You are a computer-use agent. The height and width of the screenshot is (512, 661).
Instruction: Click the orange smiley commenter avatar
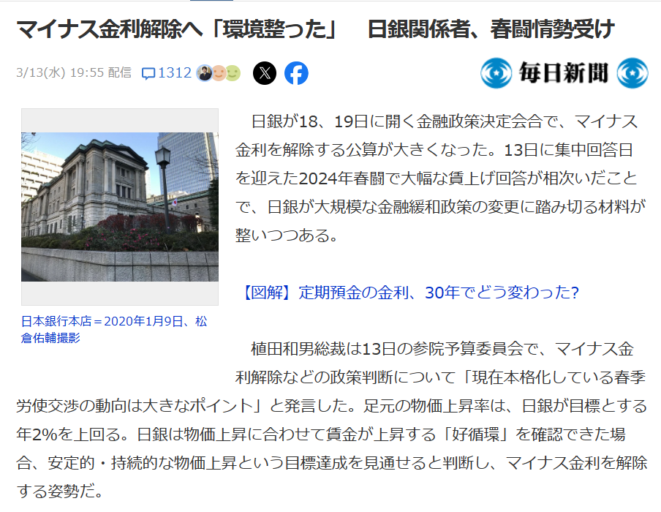218,73
